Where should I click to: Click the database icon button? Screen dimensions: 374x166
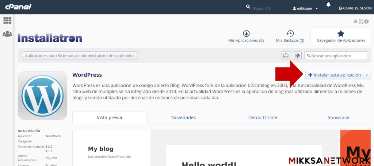286,56
